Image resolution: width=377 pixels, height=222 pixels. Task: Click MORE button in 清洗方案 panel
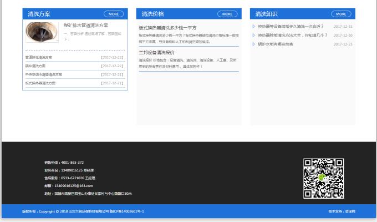tap(114, 14)
